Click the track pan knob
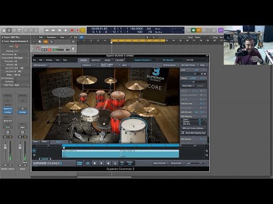This screenshot has height=204, width=273. (73, 49)
